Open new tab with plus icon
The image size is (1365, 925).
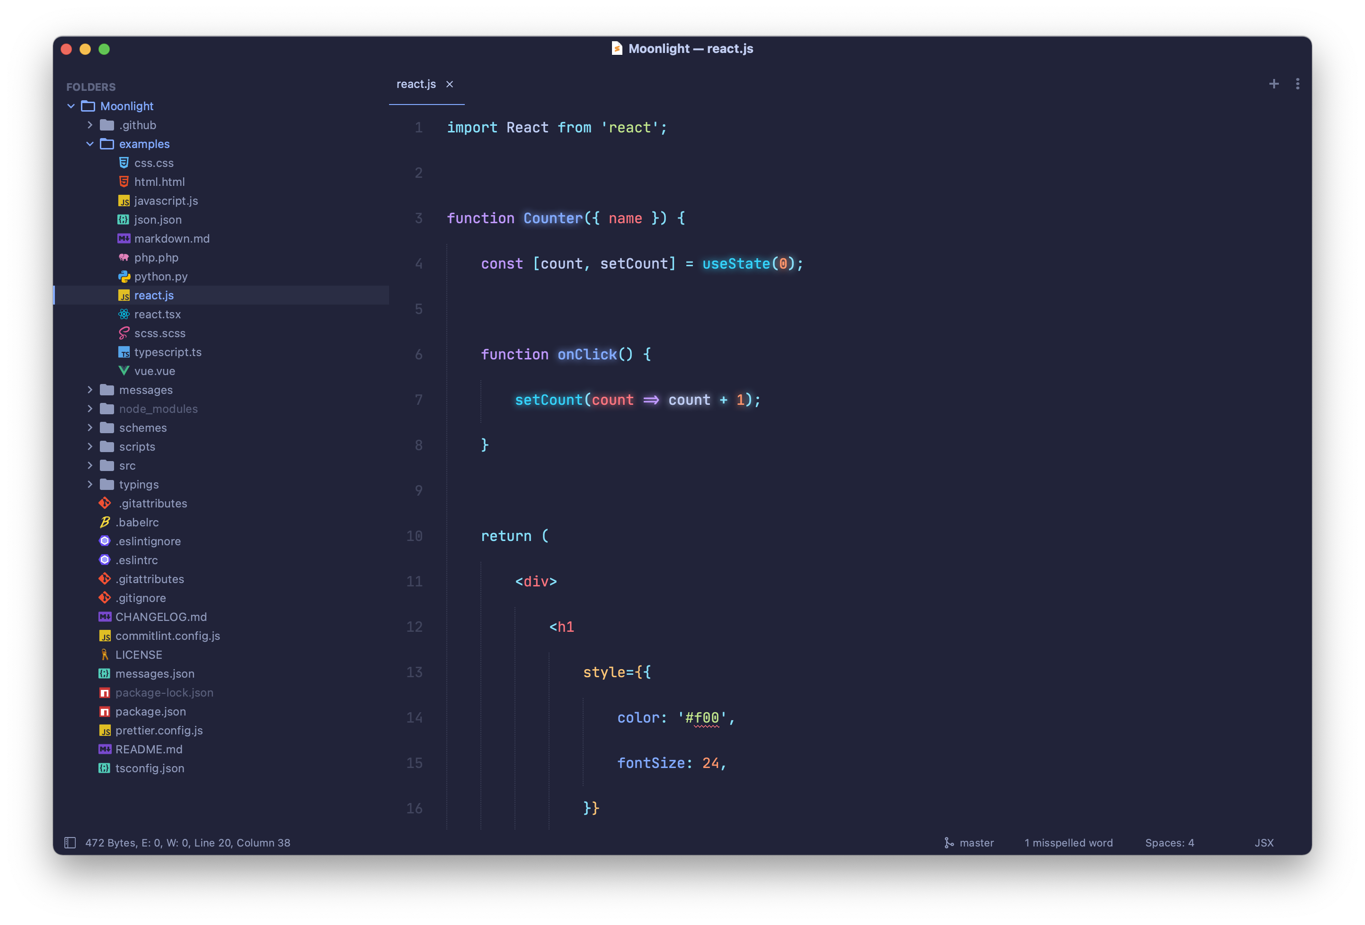tap(1273, 84)
